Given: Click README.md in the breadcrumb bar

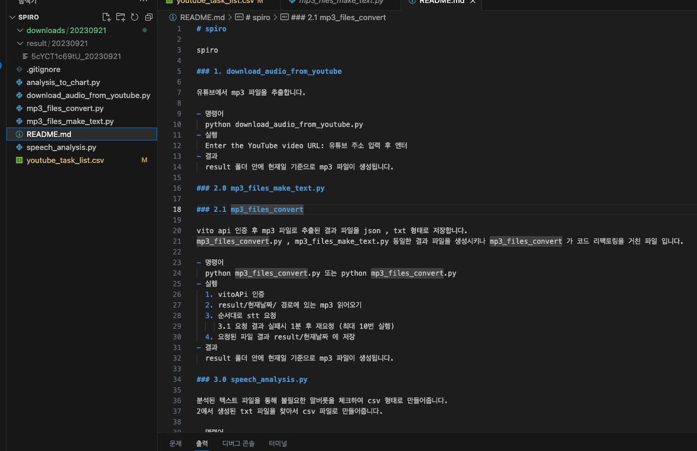Looking at the screenshot, I should 202,17.
